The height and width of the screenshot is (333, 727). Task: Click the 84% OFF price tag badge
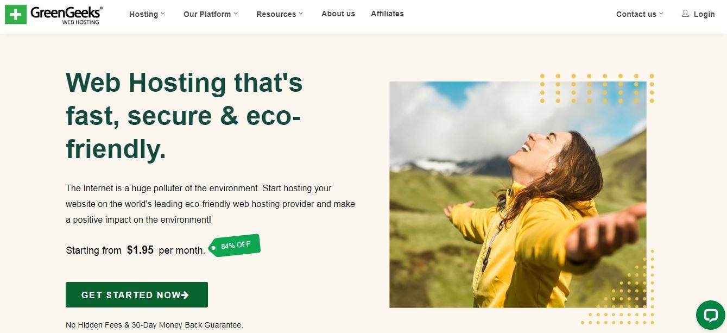[x=235, y=246]
